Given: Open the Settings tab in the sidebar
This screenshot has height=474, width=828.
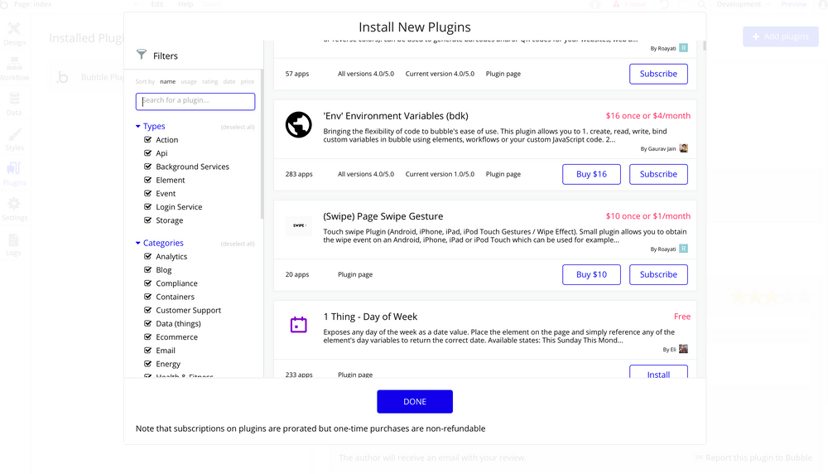Looking at the screenshot, I should [14, 210].
